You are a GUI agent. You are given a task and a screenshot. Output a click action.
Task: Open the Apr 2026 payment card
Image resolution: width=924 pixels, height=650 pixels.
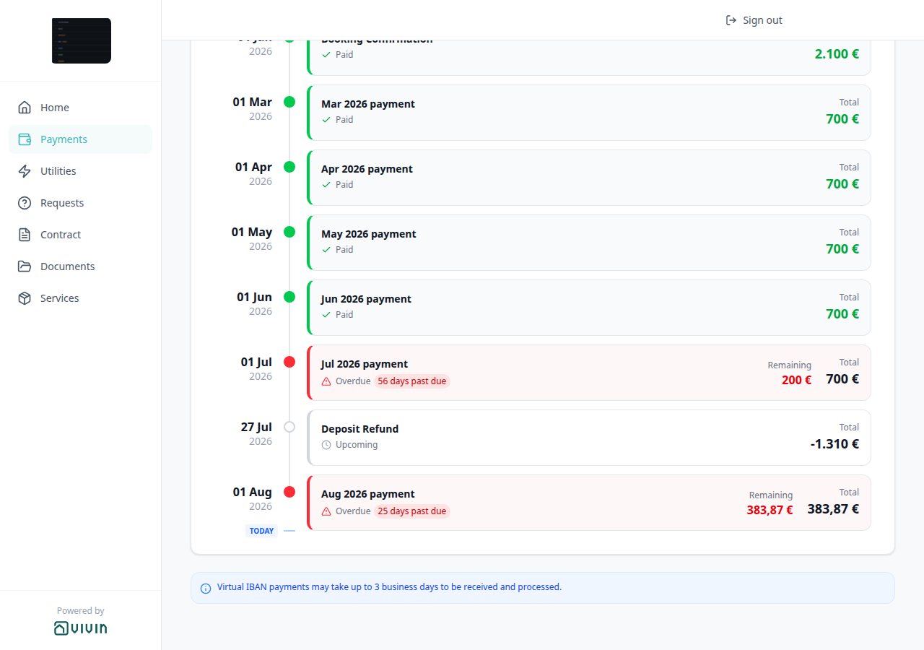589,178
